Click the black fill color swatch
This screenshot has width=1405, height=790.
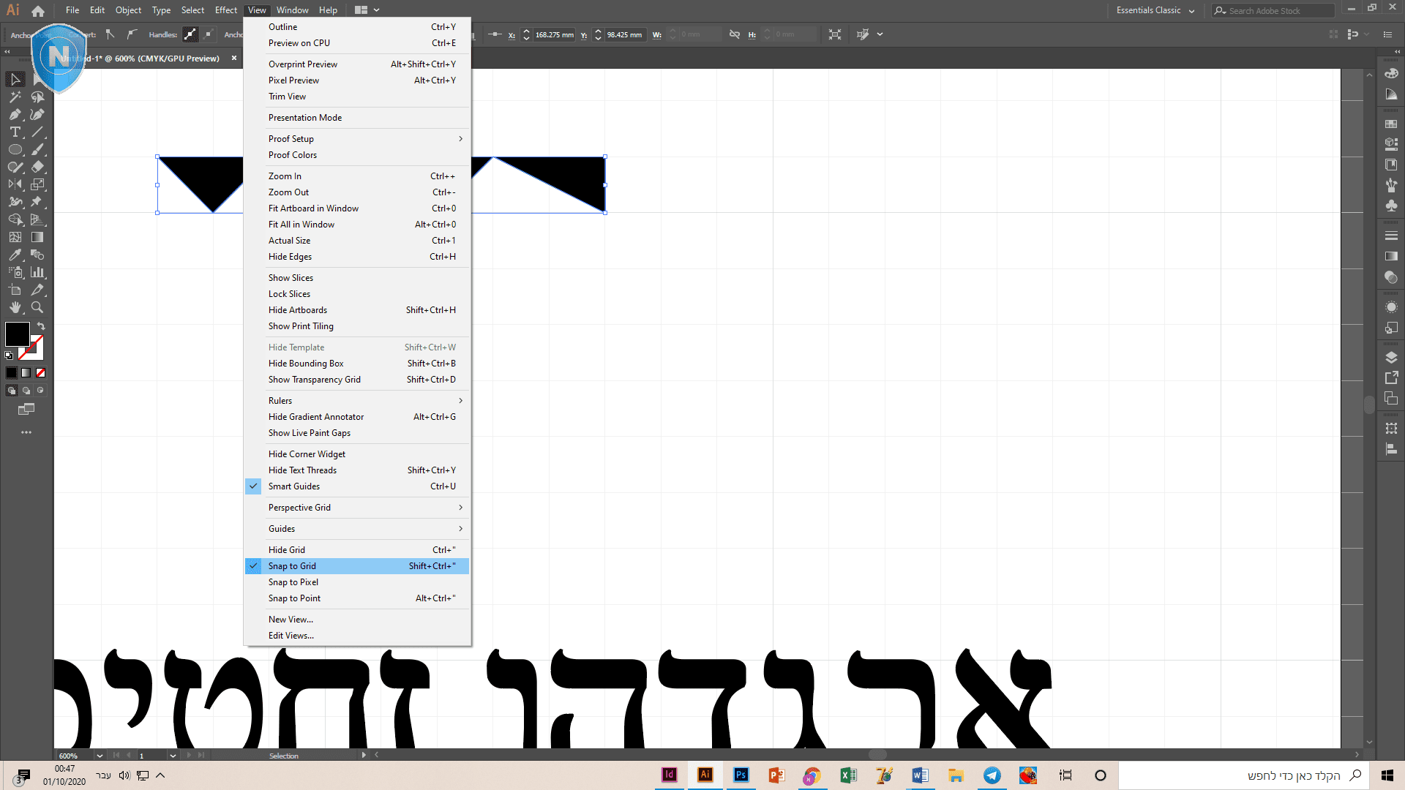point(17,334)
